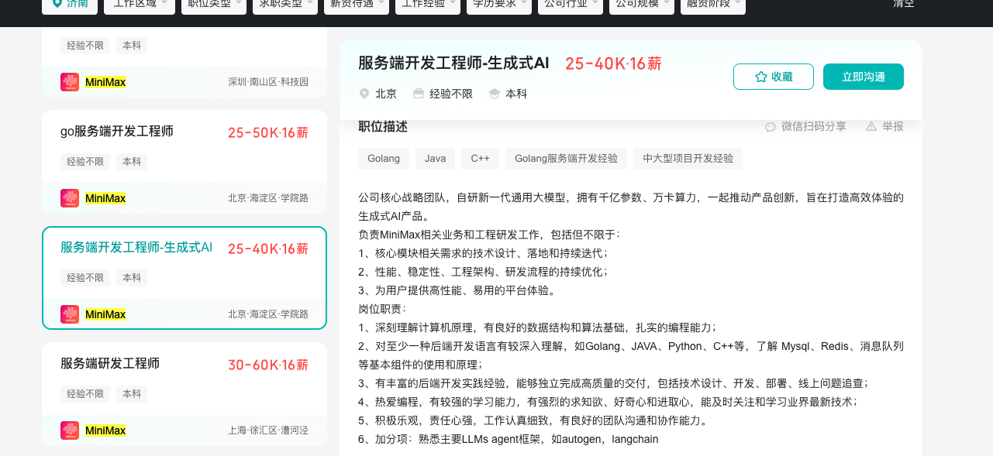Open the 工作区域 filter dropdown
Screen dimensions: 993x456
tap(140, 5)
